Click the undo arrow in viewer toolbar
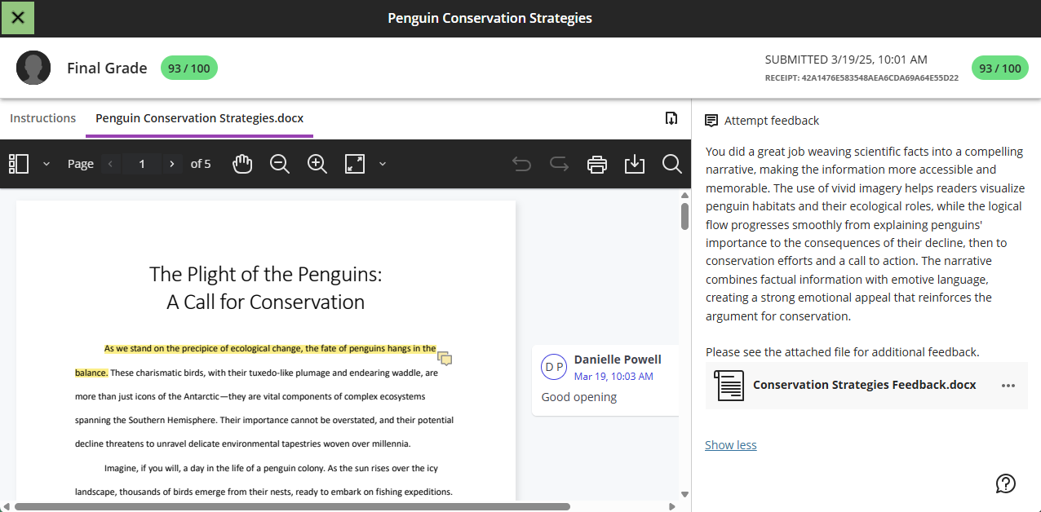This screenshot has width=1041, height=512. pos(521,164)
